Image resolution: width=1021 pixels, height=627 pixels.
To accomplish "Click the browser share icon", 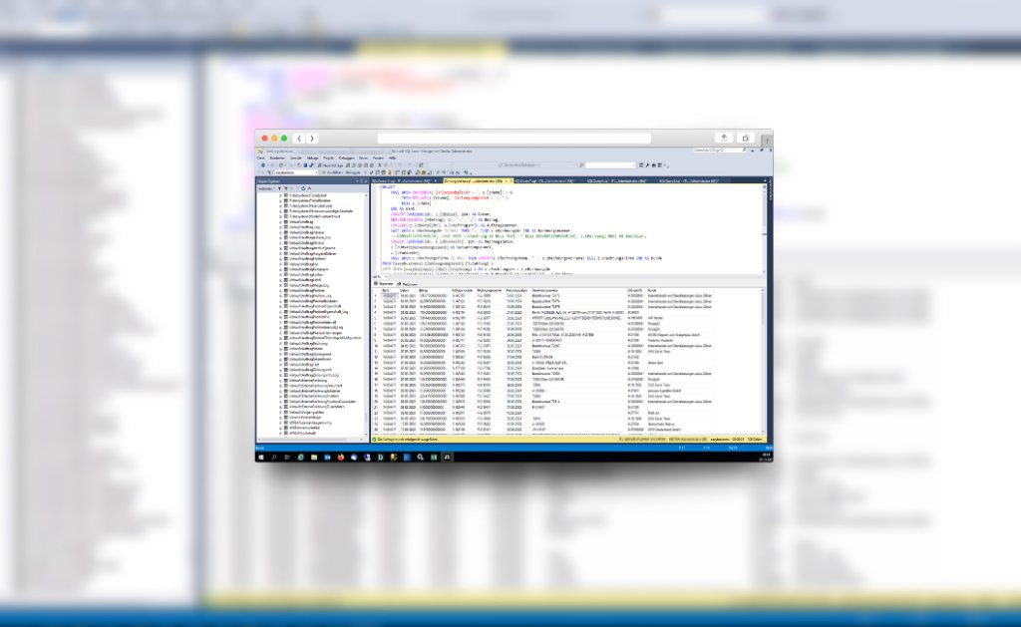I will [724, 138].
